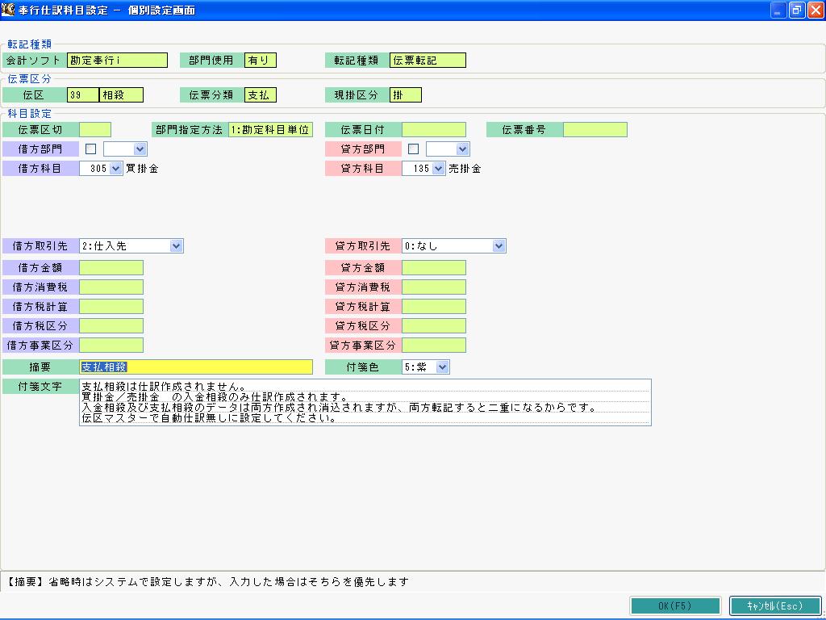
Task: Minimize the 奉行仕訳科目設定 window
Action: [x=778, y=10]
